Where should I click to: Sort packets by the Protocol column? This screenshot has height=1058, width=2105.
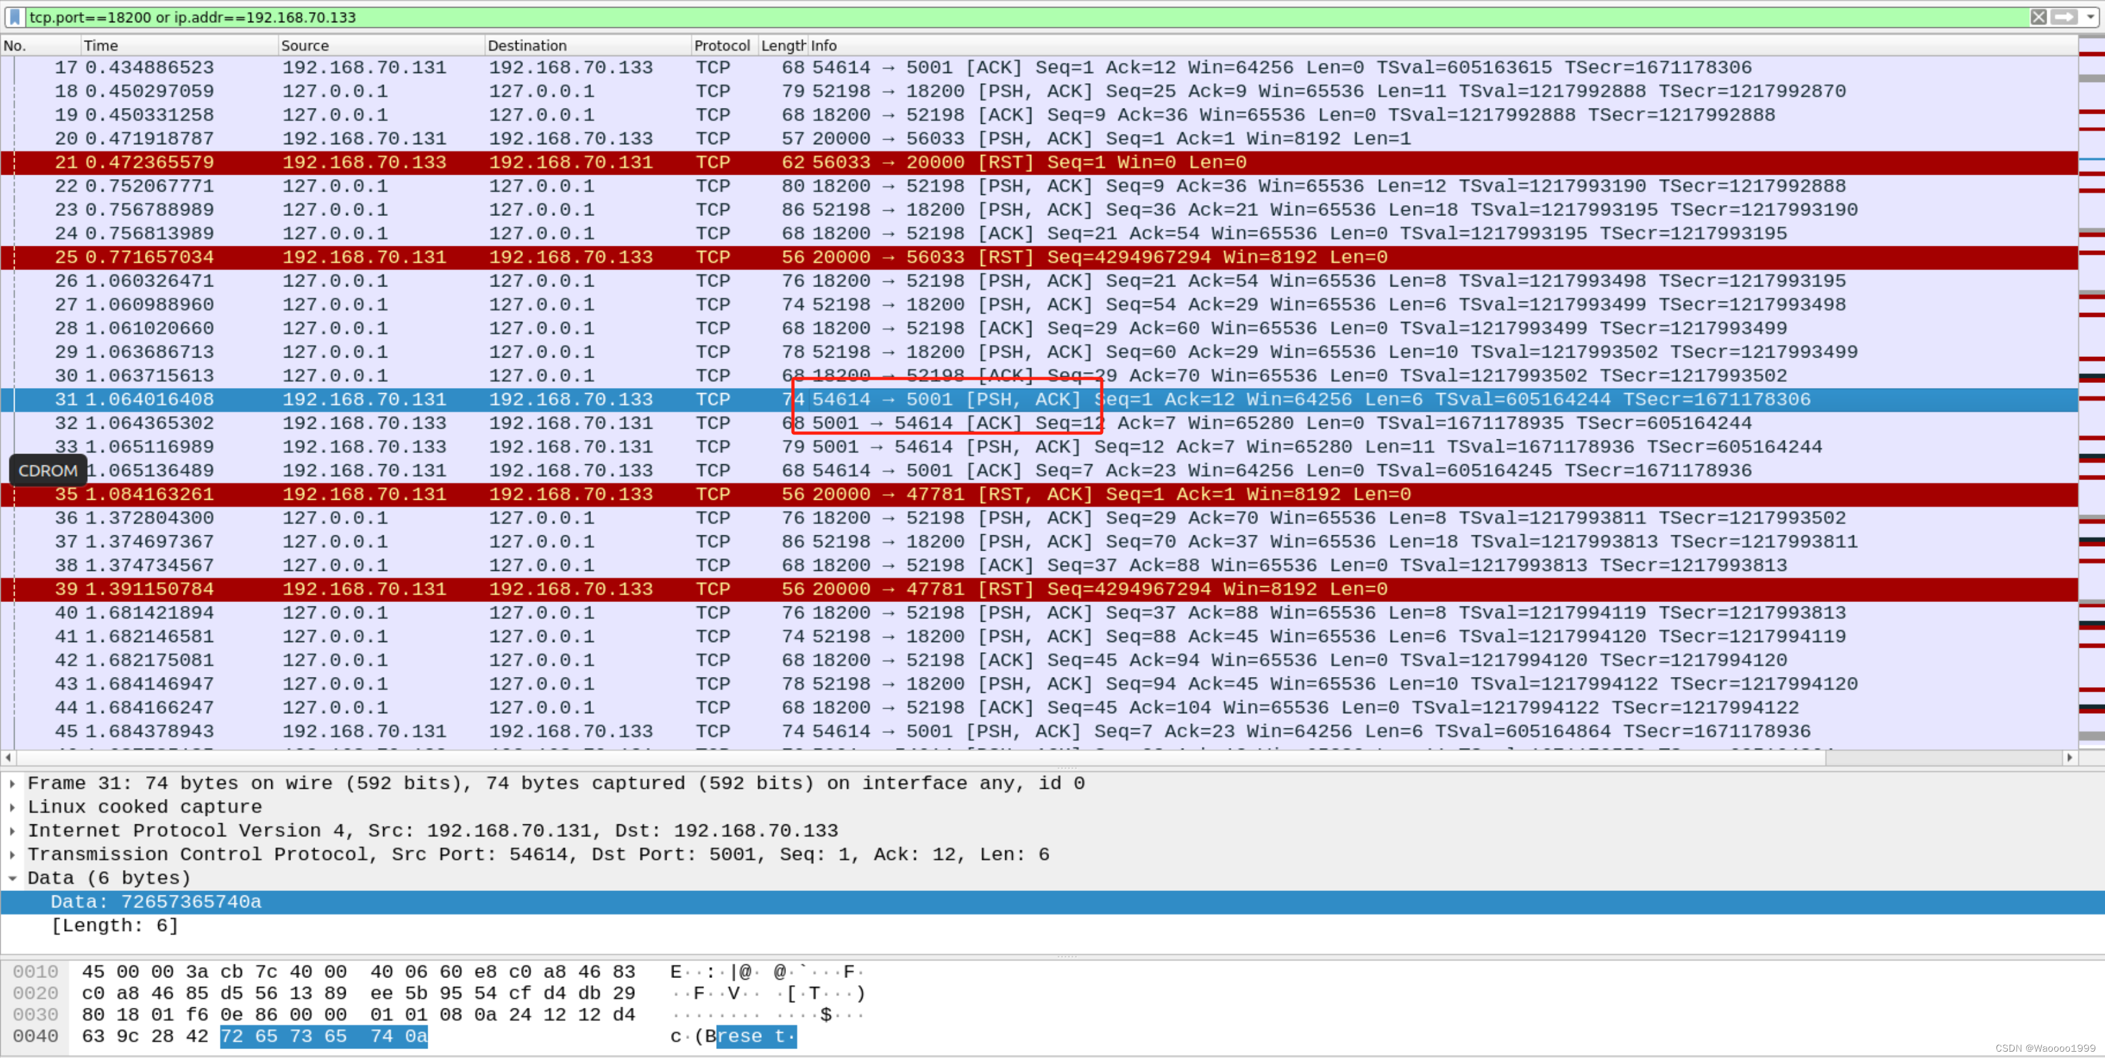point(724,46)
